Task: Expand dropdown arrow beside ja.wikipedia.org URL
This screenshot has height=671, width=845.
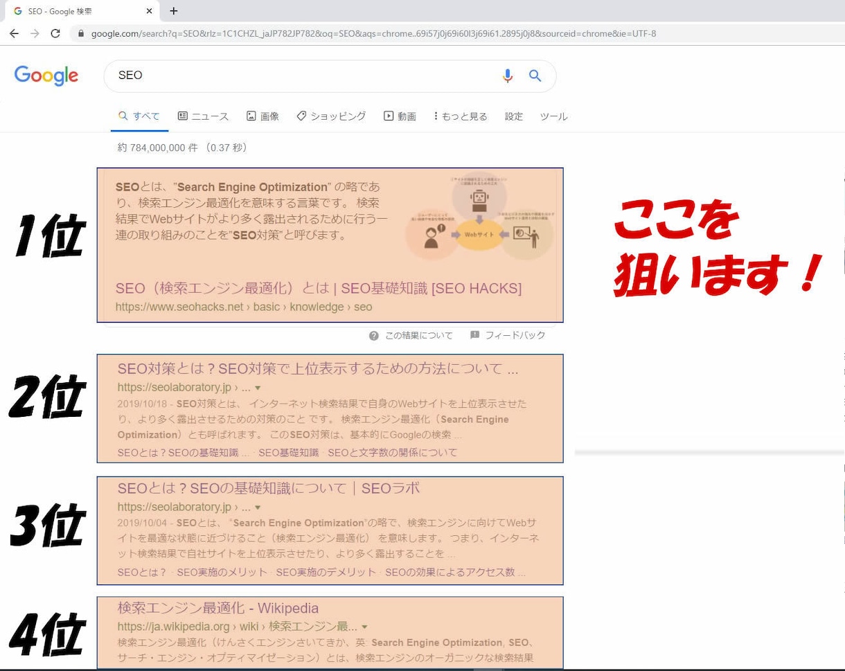Action: click(x=364, y=627)
